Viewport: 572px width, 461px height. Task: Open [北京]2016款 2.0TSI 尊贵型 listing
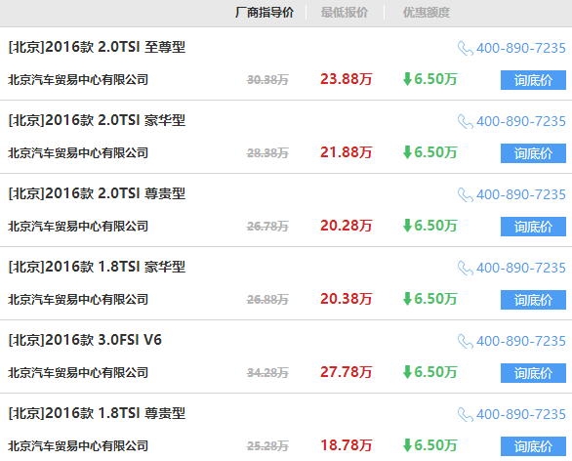click(97, 193)
